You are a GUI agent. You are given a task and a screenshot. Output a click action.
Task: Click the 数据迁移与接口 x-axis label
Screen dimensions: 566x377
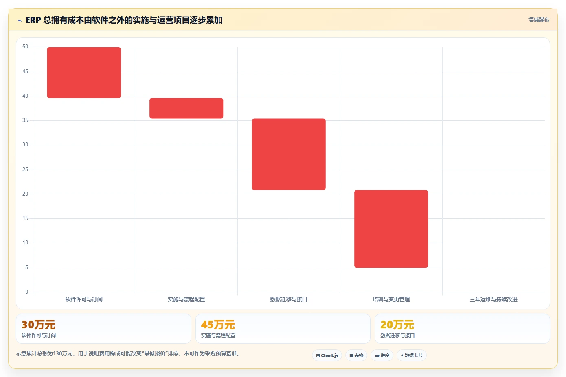[x=289, y=299]
